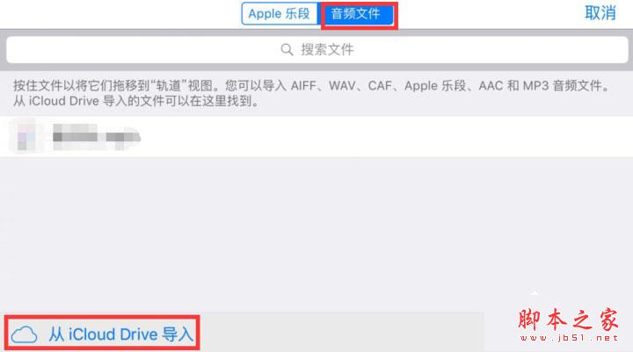This screenshot has width=633, height=352.
Task: Tap the 取消 cancel button
Action: (600, 13)
